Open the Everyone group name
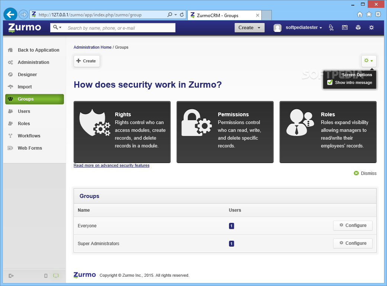Image resolution: width=387 pixels, height=286 pixels. click(87, 225)
